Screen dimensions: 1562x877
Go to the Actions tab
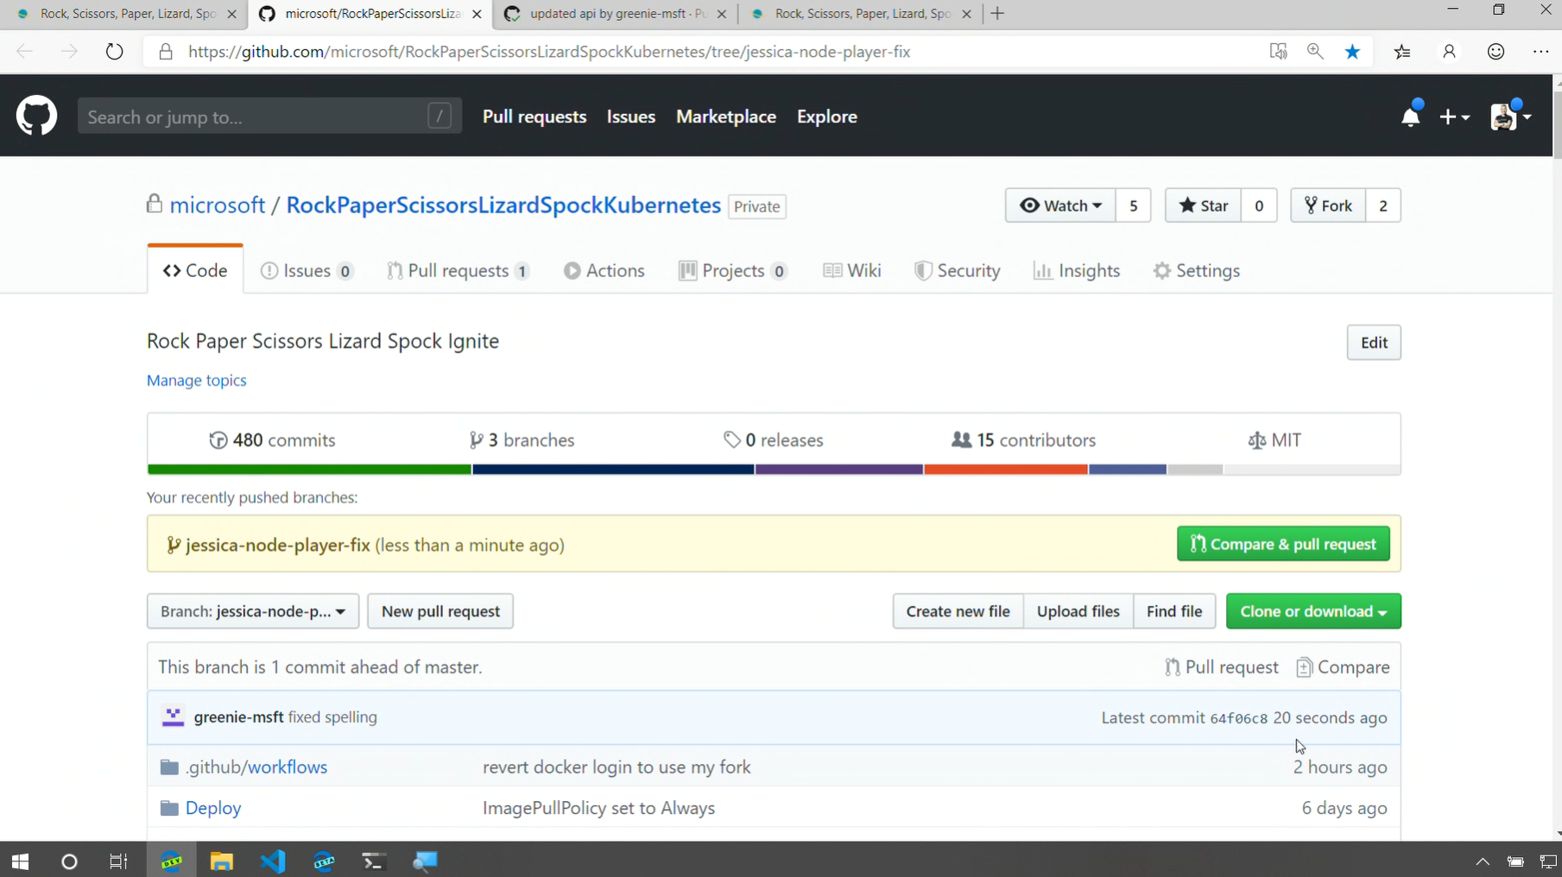click(604, 271)
